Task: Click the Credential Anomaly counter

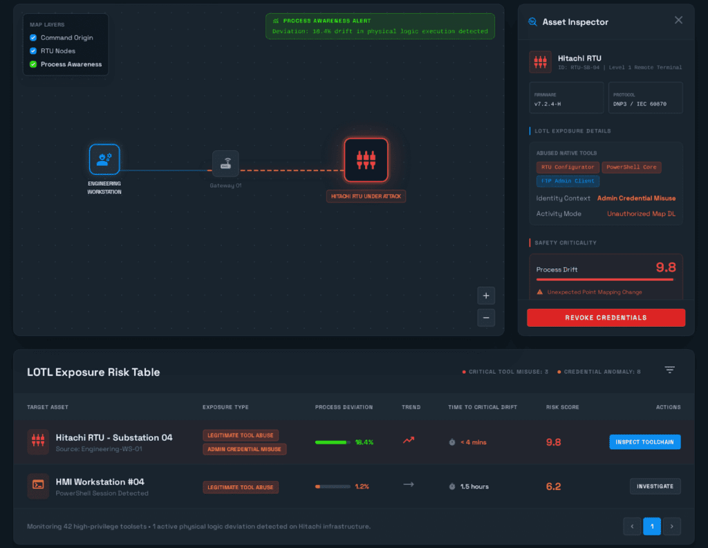Action: tap(599, 372)
